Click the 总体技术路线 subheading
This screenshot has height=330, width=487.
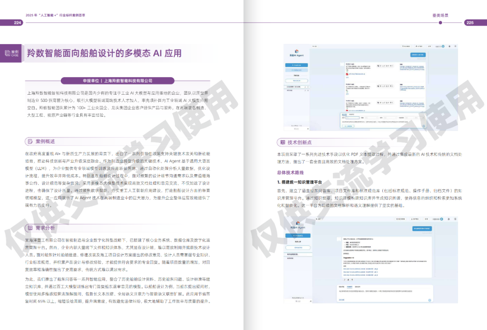[290, 173]
